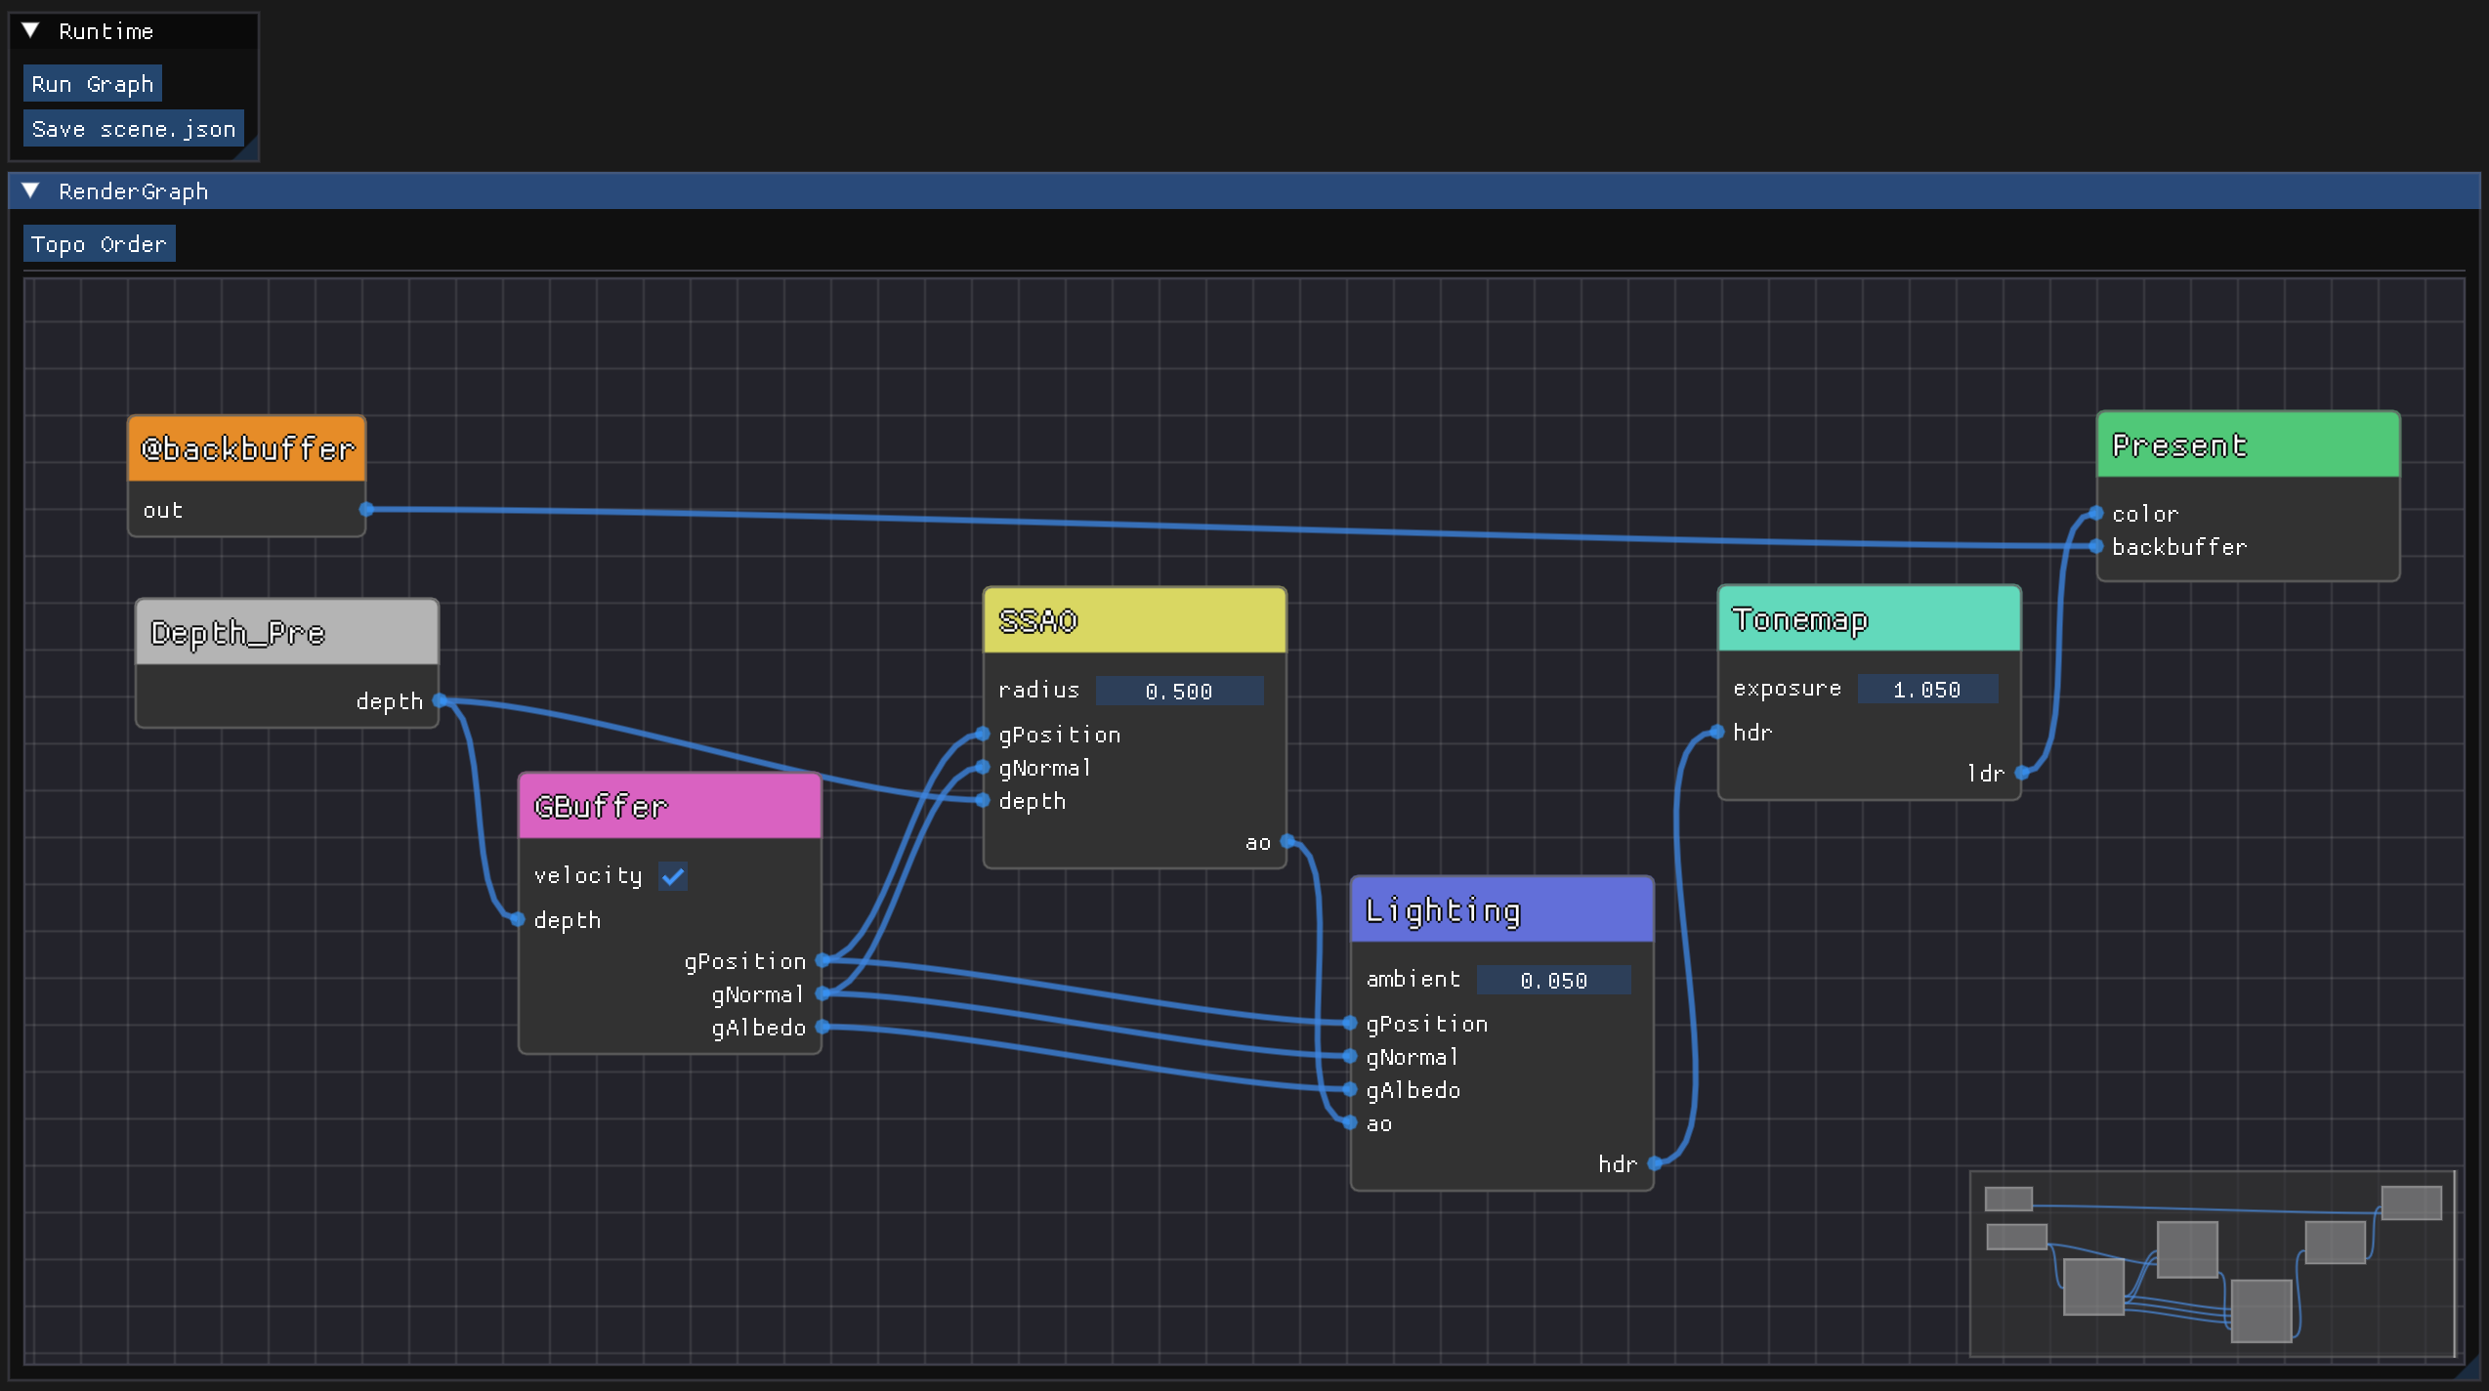2489x1391 pixels.
Task: Click the Runtime panel title text
Action: 105,31
